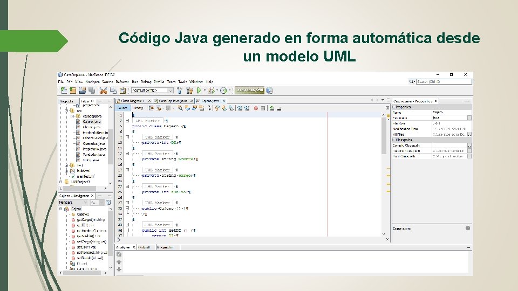518x291 pixels.
Task: Open the Source menu
Action: (107, 82)
